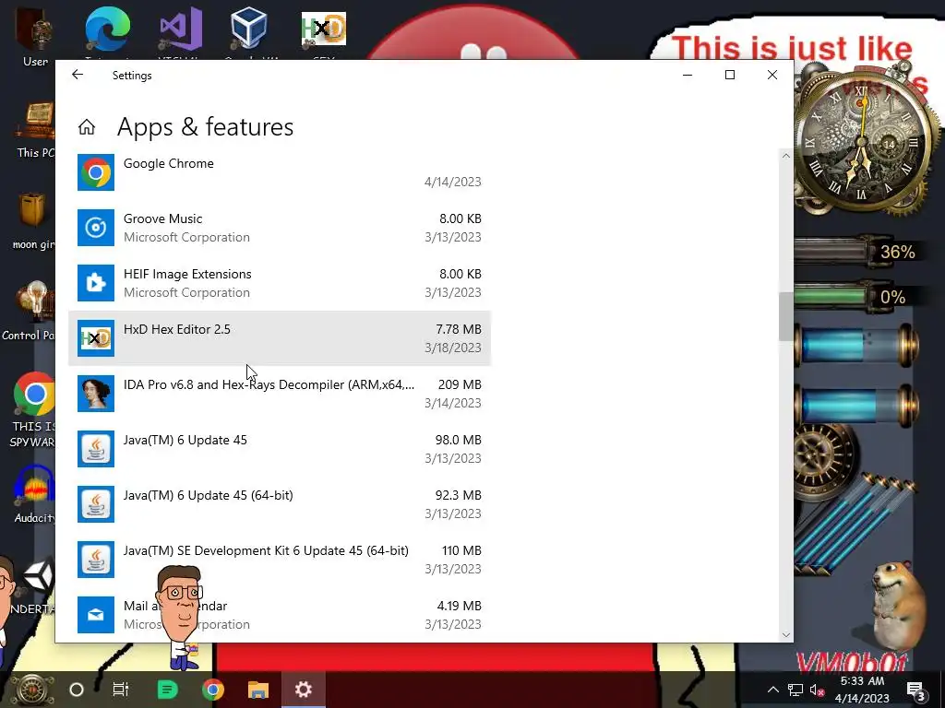Switch to Settings gear on taskbar
Viewport: 945px width, 708px height.
pos(303,690)
